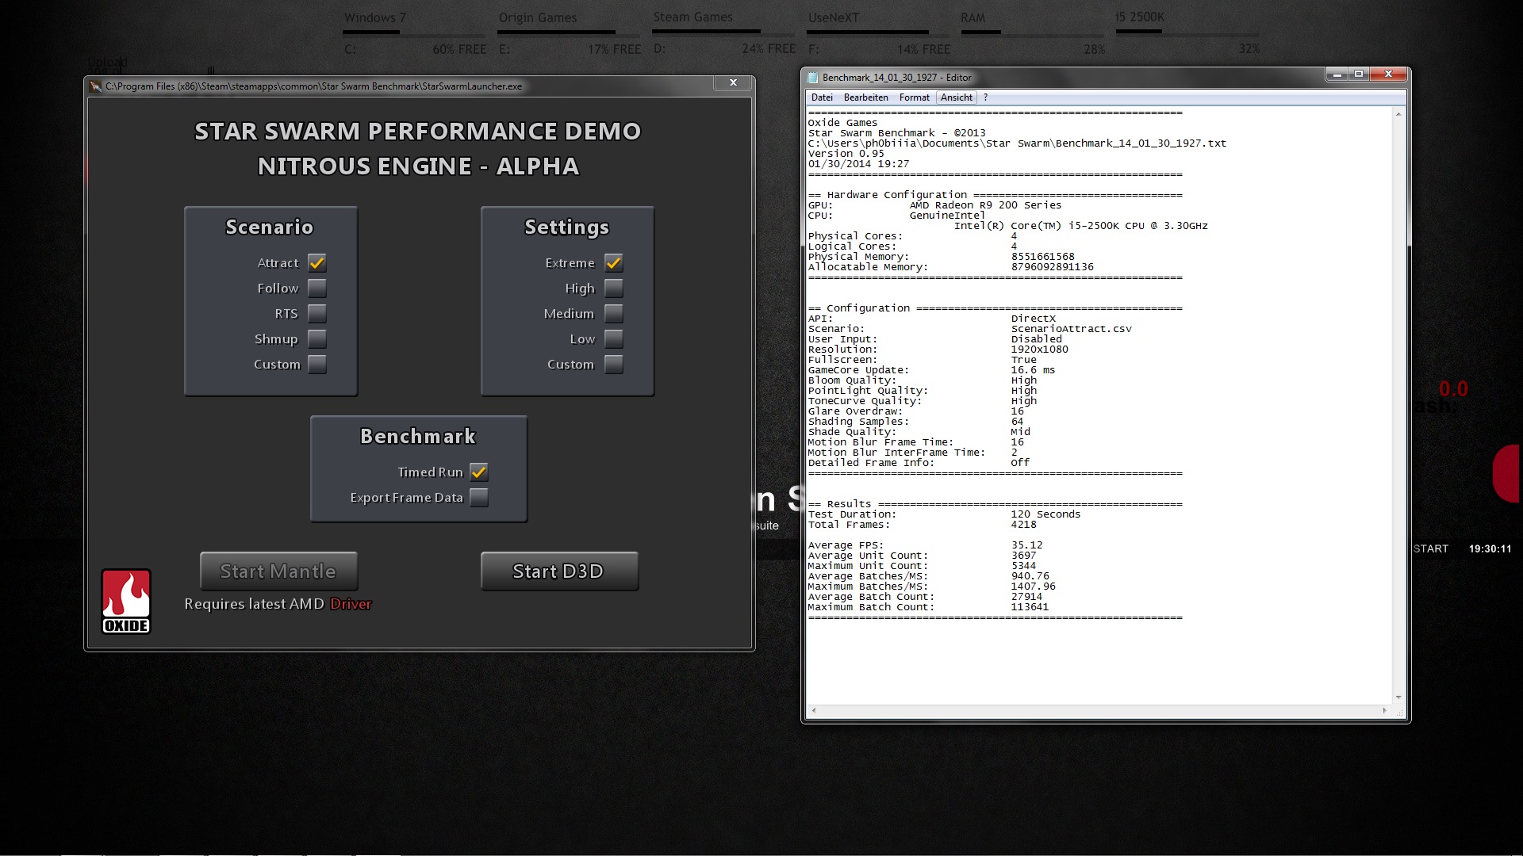Click the StarSwarmLauncher title bar icon
Screen dimensions: 1523x856
[96, 86]
